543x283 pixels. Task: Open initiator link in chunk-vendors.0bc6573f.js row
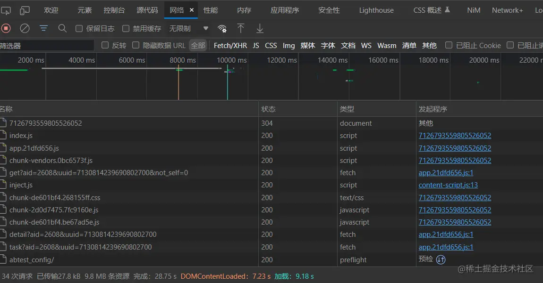point(455,160)
